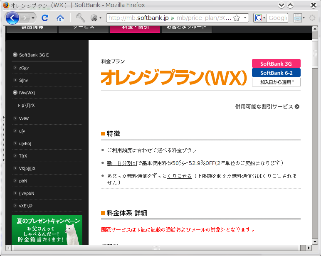Reload the page with the refresh icon
Viewport: 321px width, 256px height.
(45, 18)
